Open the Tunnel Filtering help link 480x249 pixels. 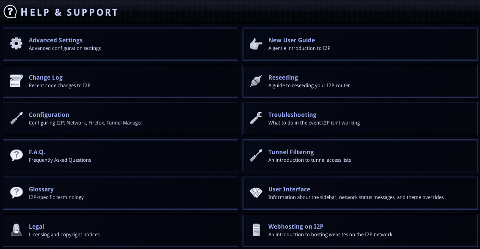point(291,152)
